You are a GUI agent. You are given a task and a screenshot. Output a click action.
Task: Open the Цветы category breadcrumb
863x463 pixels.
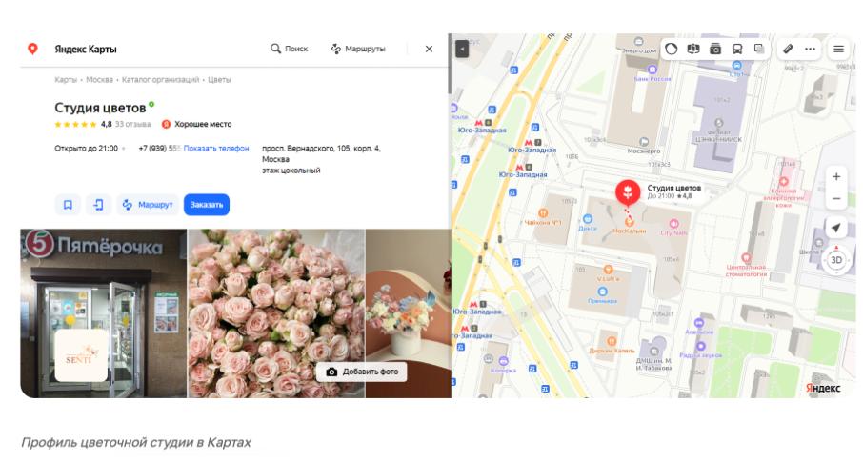click(x=219, y=80)
